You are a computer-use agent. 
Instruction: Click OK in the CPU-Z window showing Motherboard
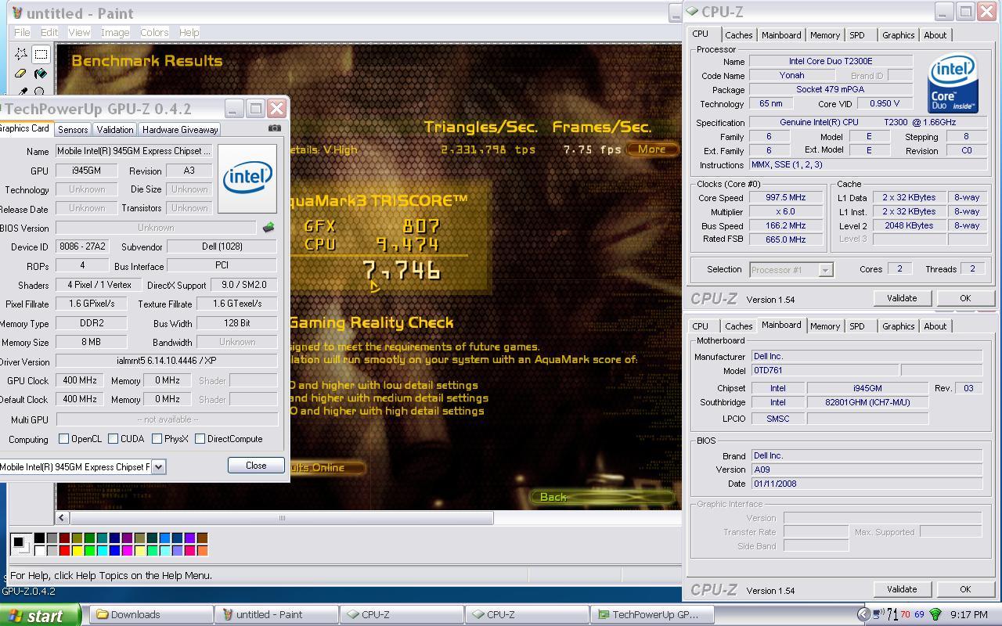[964, 589]
